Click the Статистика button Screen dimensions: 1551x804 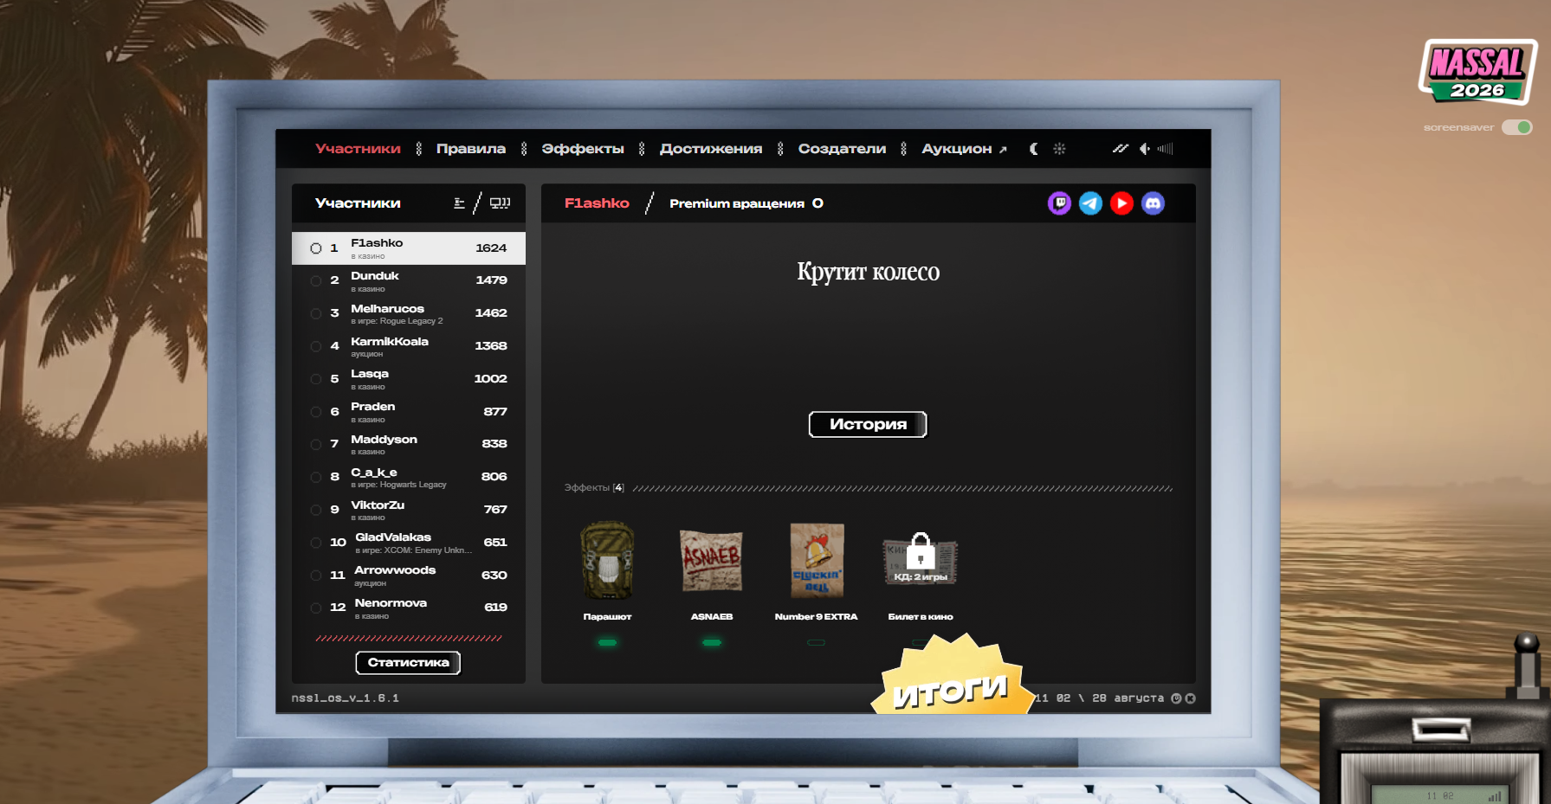click(x=408, y=663)
